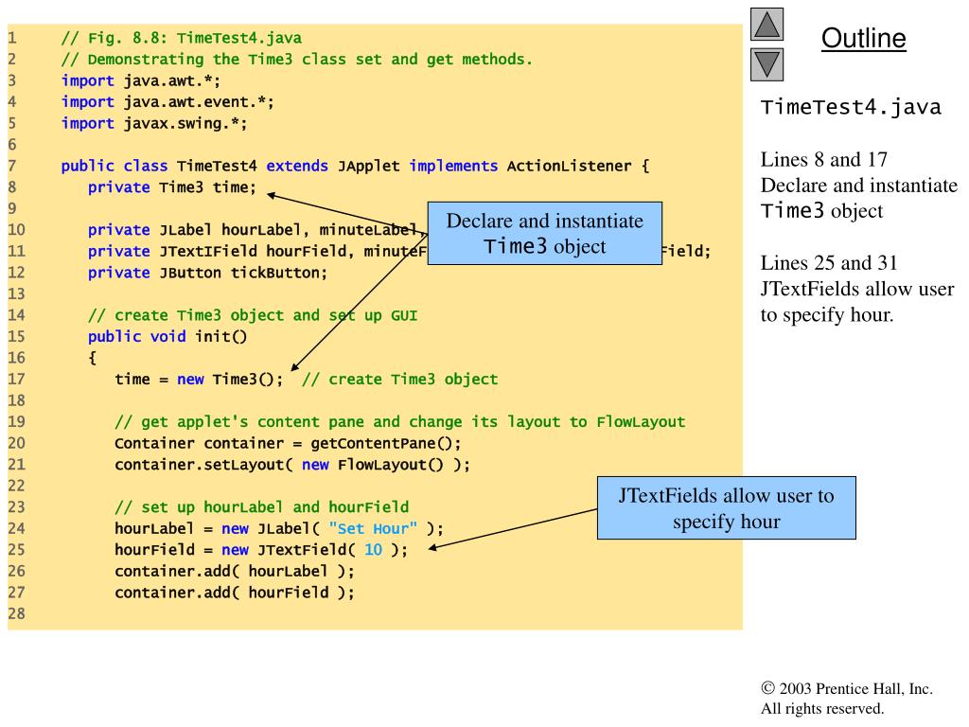Click the up arrow navigation icon
Viewport: 969px width, 727px height.
click(x=766, y=24)
